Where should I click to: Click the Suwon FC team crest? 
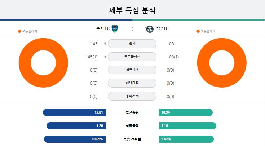coord(115,29)
